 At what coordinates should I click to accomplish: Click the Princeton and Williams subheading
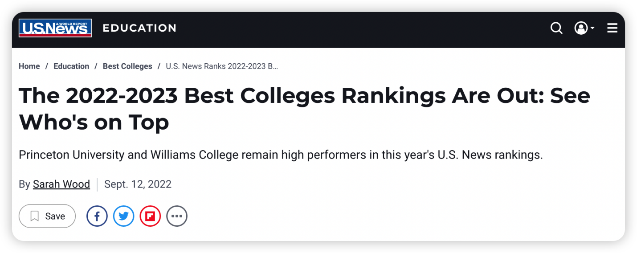pyautogui.click(x=281, y=155)
